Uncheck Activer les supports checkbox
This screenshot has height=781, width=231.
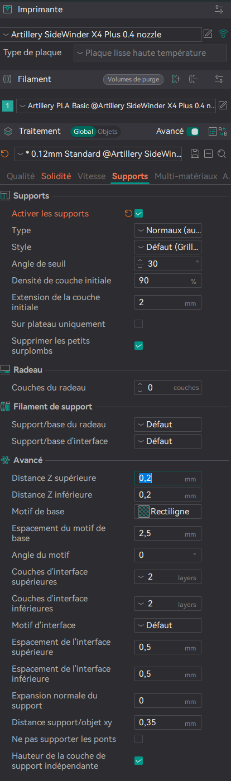(139, 213)
